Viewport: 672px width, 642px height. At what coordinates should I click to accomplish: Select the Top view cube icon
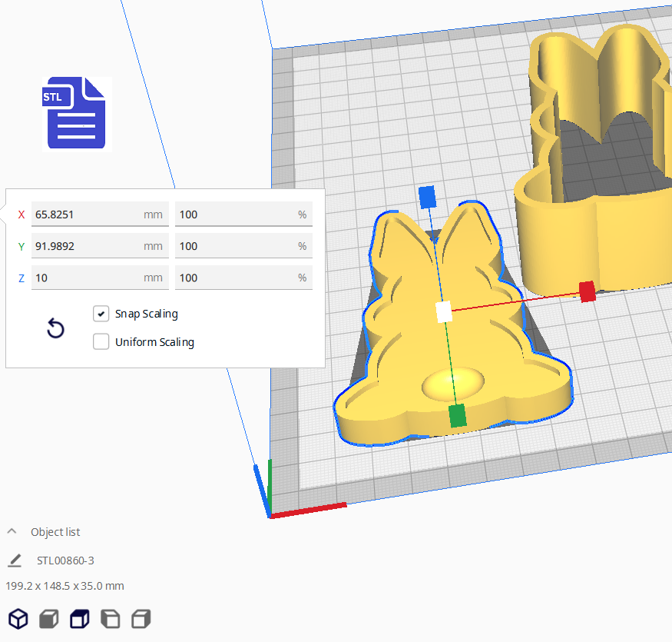(x=79, y=618)
